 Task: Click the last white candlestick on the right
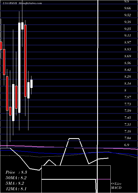(31, 84)
